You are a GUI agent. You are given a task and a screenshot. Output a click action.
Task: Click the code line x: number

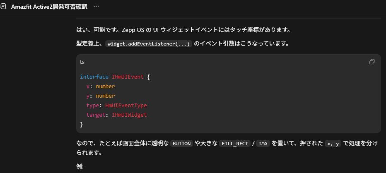(101, 86)
